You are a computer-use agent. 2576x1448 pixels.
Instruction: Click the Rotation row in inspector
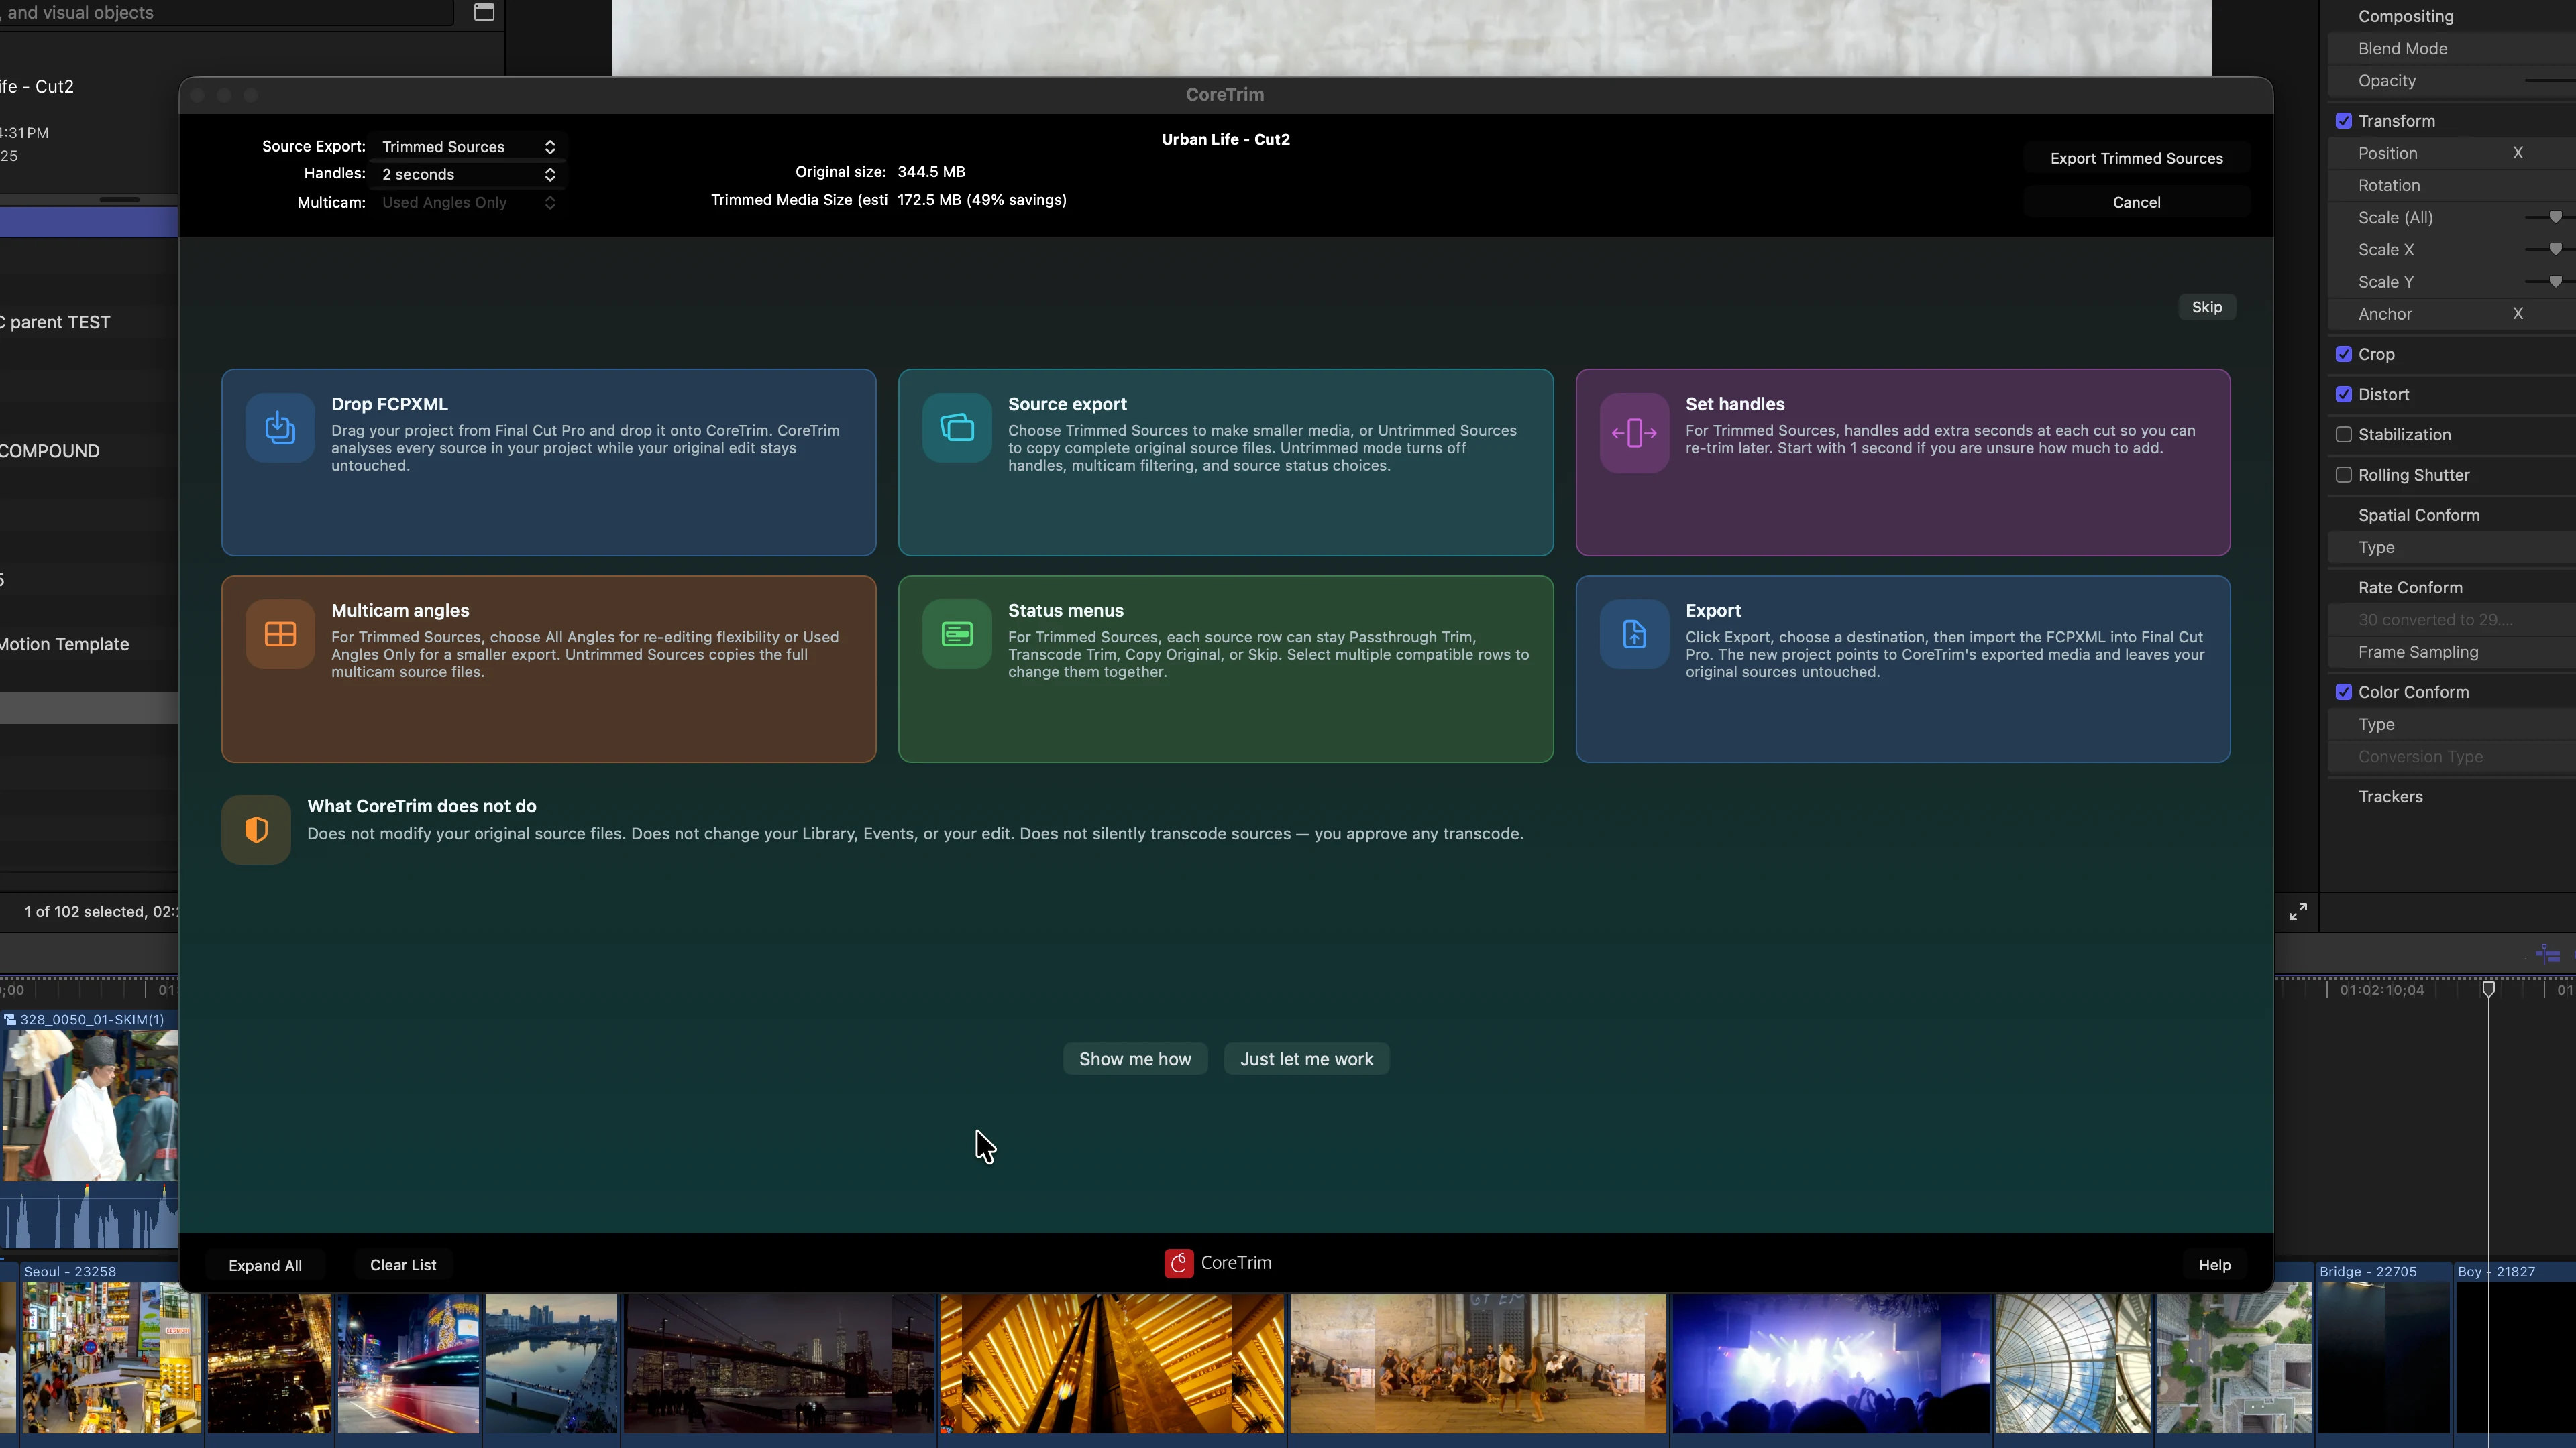point(2452,186)
